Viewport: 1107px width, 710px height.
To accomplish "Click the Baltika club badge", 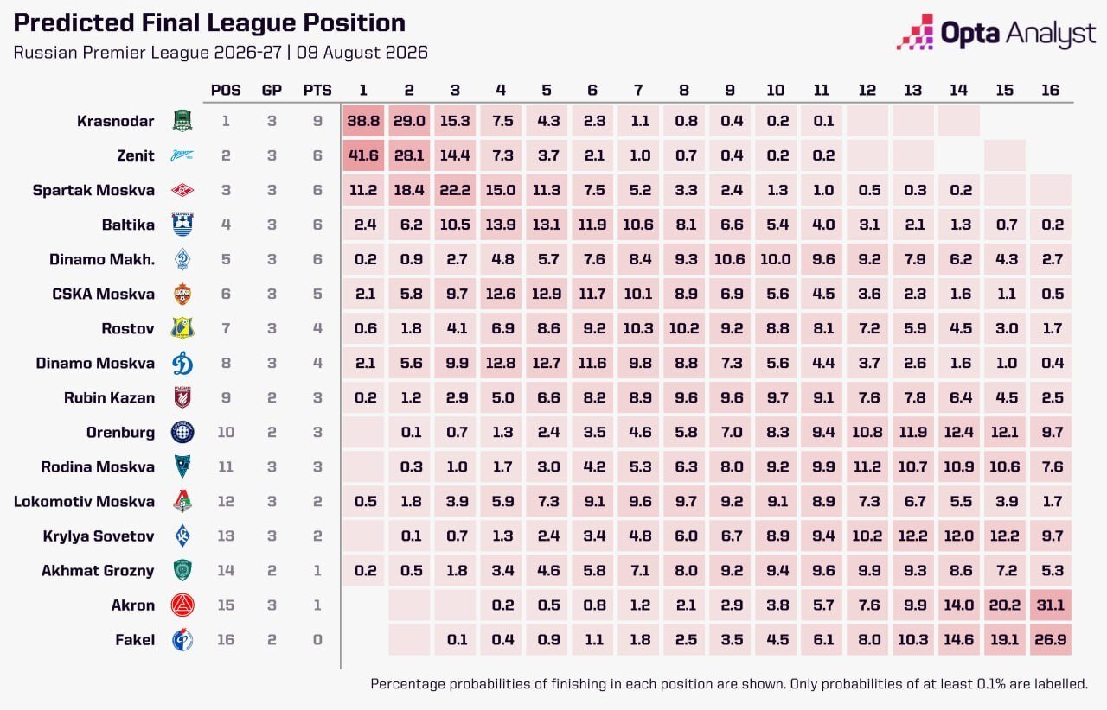I will 182,225.
